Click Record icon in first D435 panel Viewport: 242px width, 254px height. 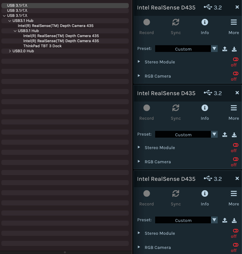pos(147,22)
